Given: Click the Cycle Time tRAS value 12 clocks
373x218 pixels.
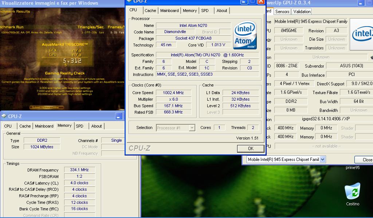Looking at the screenshot, I should coord(79,202).
